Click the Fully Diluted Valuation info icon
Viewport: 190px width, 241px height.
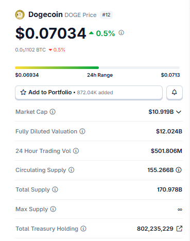click(x=82, y=131)
